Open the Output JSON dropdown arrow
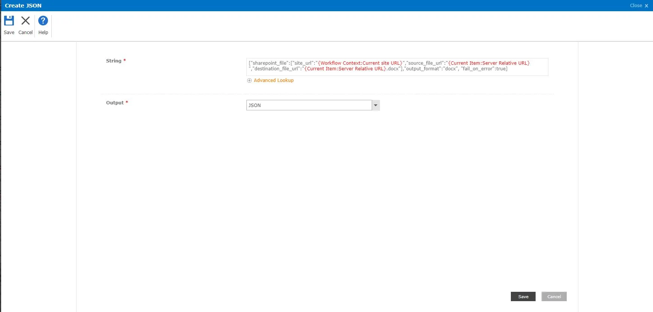The width and height of the screenshot is (653, 312). coord(375,105)
